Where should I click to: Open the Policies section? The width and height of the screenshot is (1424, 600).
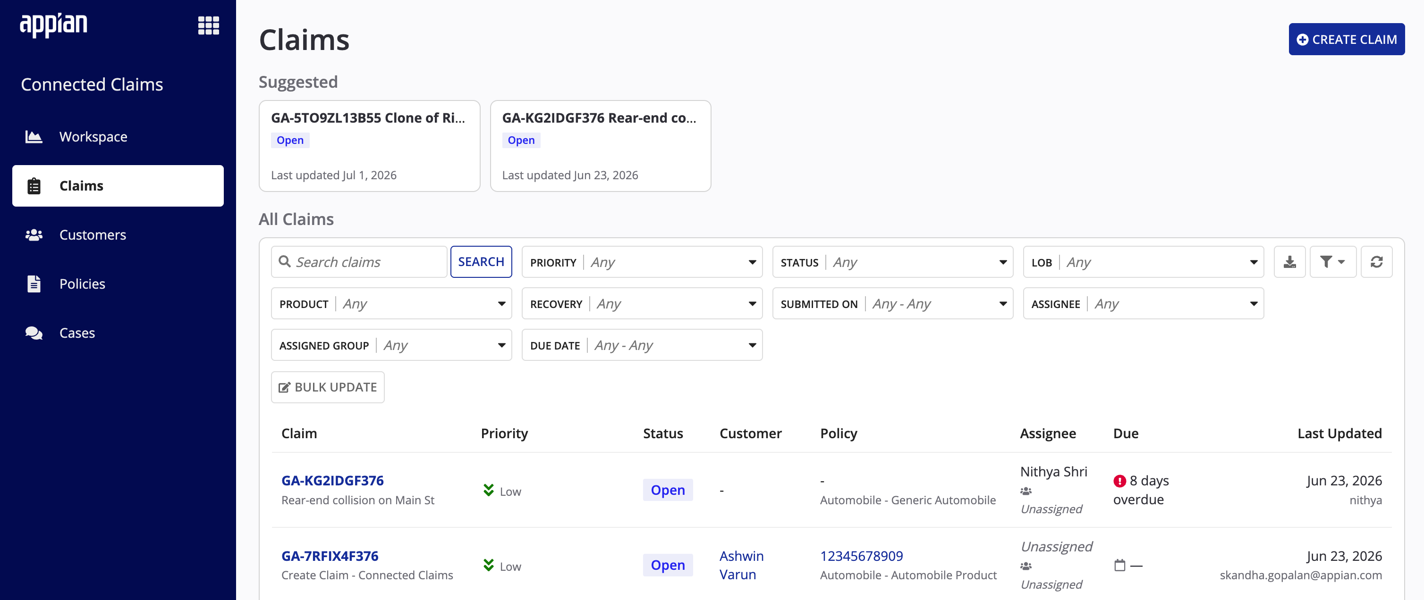click(118, 284)
